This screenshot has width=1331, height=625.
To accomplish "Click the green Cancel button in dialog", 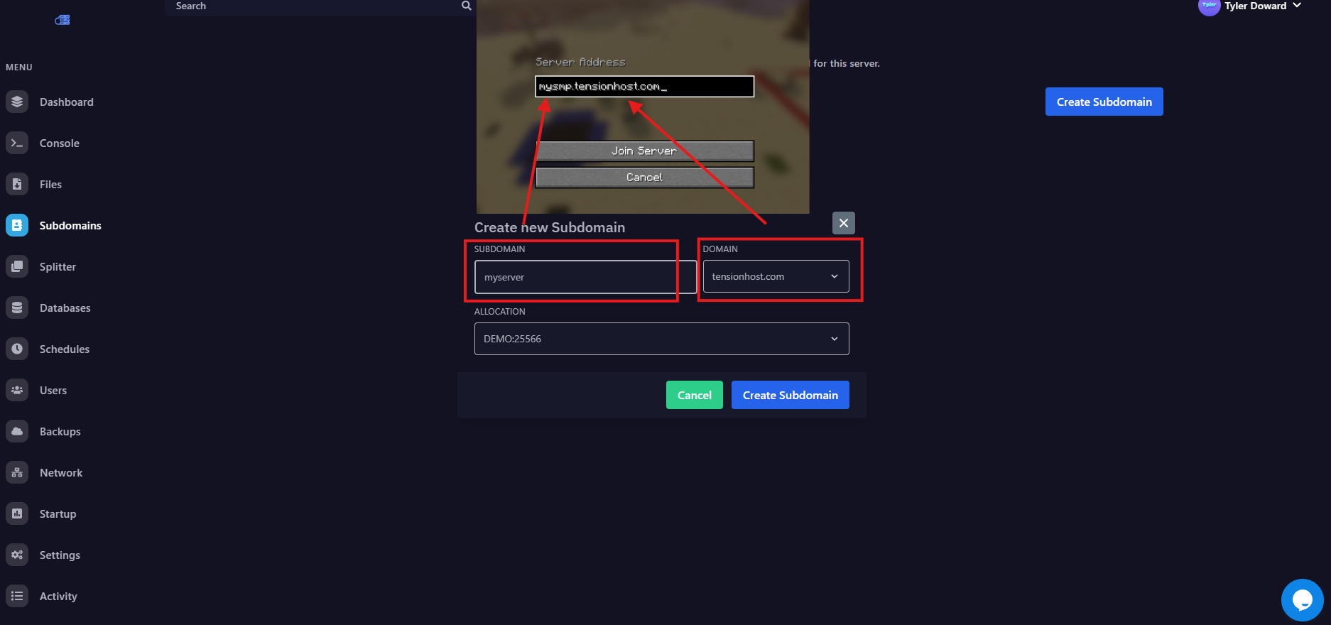I will pos(694,395).
